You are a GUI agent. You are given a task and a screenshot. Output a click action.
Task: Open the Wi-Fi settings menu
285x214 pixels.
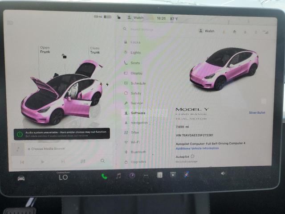click(132, 142)
